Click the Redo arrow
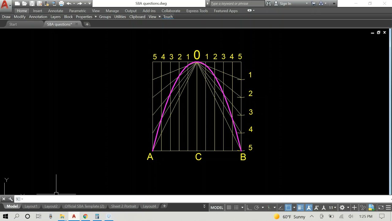The width and height of the screenshot is (392, 221). pos(79,3)
